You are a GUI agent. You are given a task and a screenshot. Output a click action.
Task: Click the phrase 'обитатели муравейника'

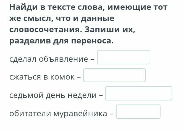[x=58, y=113]
